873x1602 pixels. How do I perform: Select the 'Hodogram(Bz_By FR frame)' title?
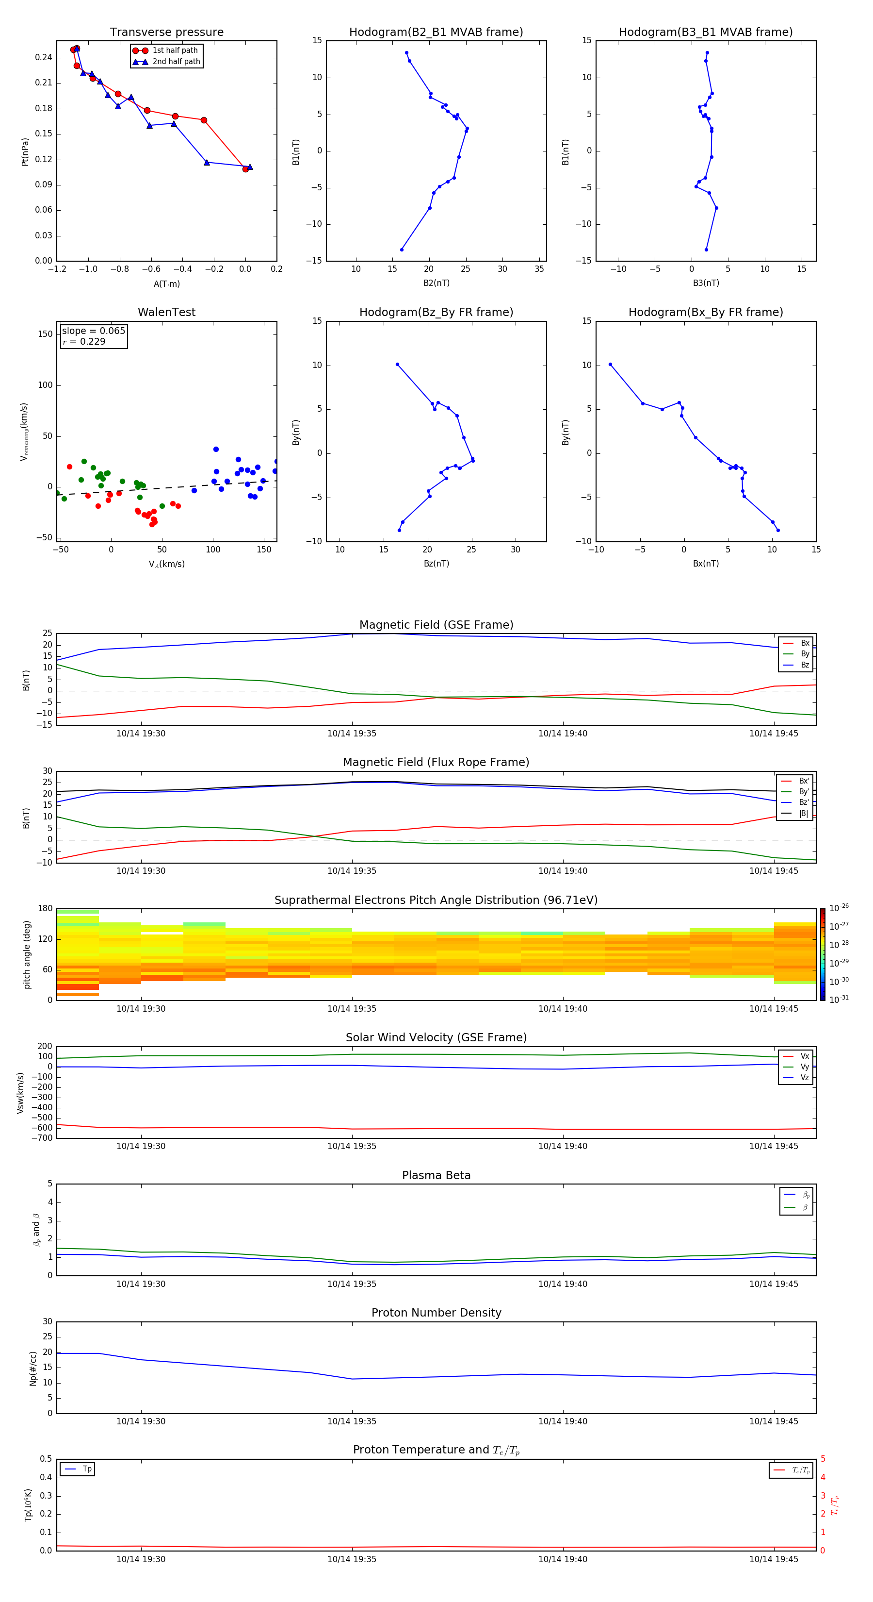coord(436,312)
